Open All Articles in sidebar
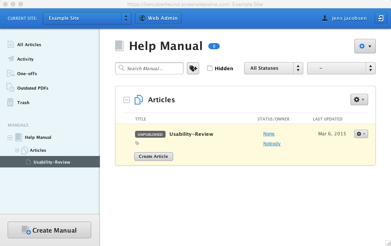The width and height of the screenshot is (391, 246). click(x=29, y=45)
